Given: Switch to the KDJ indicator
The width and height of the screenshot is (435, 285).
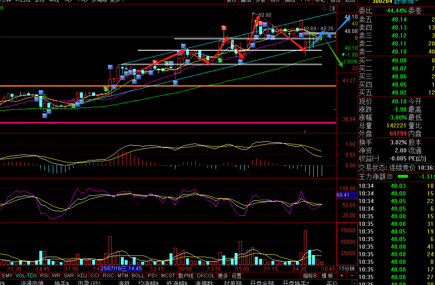Looking at the screenshot, I should (82, 276).
